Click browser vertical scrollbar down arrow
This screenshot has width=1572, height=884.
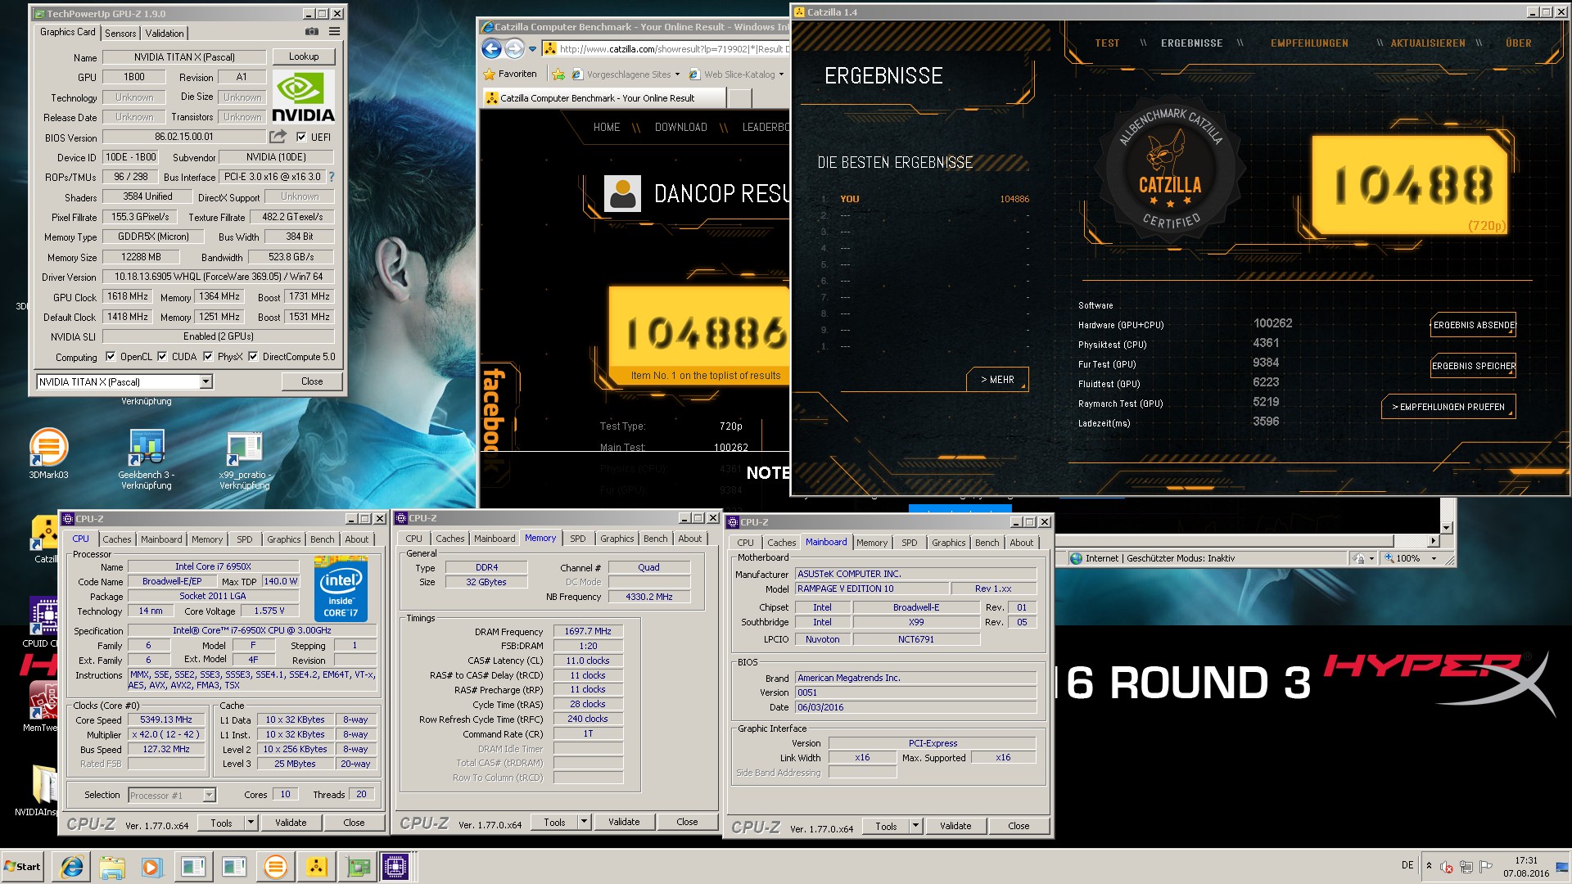tap(1446, 528)
